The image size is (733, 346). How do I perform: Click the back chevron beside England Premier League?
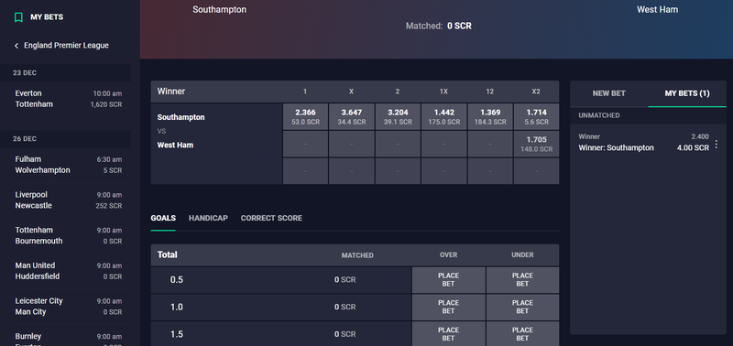click(16, 46)
